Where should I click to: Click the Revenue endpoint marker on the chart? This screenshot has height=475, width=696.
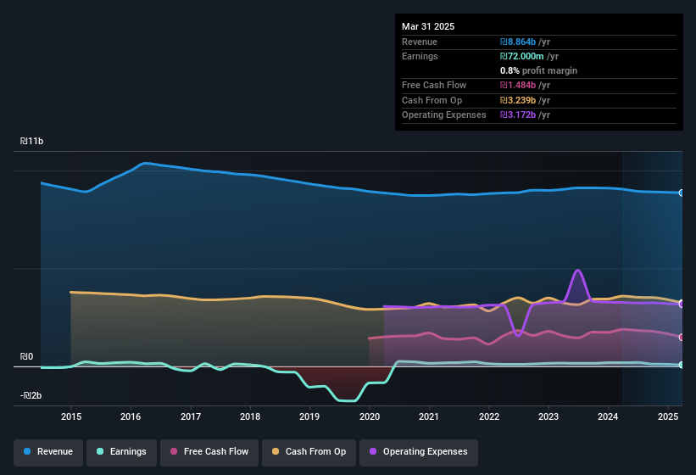tap(682, 193)
